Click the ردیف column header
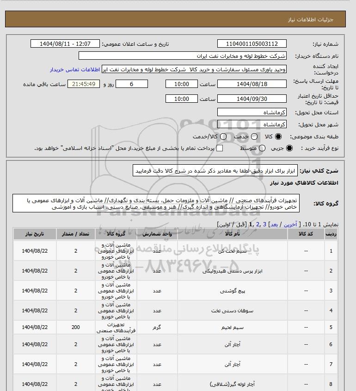 pyautogui.click(x=331, y=234)
